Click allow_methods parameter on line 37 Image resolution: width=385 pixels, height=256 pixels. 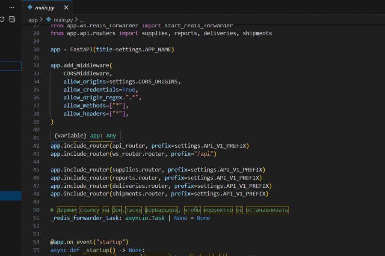(x=84, y=105)
